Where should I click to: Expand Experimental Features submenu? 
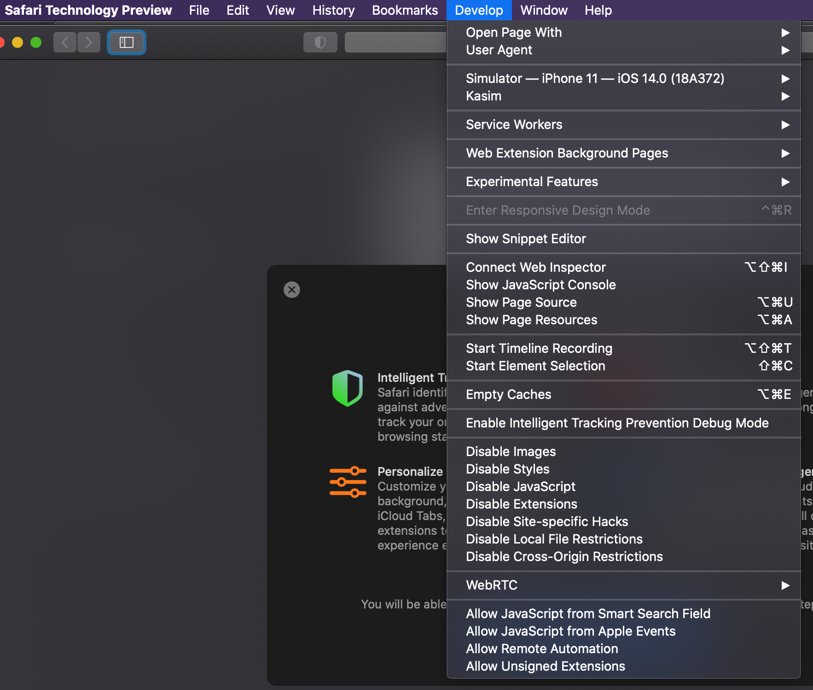[x=624, y=181]
